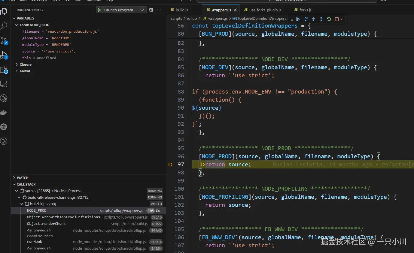Switch to the build.js editor tab
This screenshot has width=414, height=253.
(x=181, y=10)
